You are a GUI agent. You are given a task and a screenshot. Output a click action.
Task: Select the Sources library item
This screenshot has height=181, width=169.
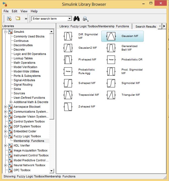tap(19, 93)
